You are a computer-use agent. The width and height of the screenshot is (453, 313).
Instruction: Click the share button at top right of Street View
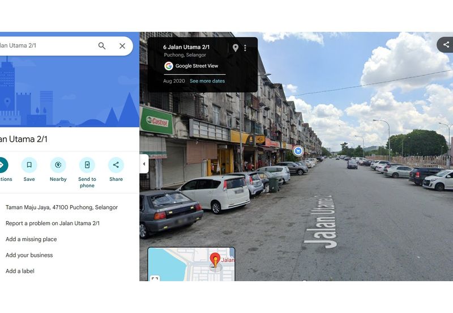pyautogui.click(x=446, y=45)
